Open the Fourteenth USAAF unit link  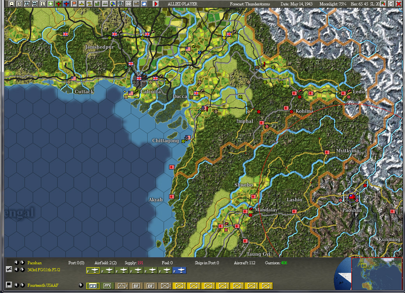click(x=43, y=285)
